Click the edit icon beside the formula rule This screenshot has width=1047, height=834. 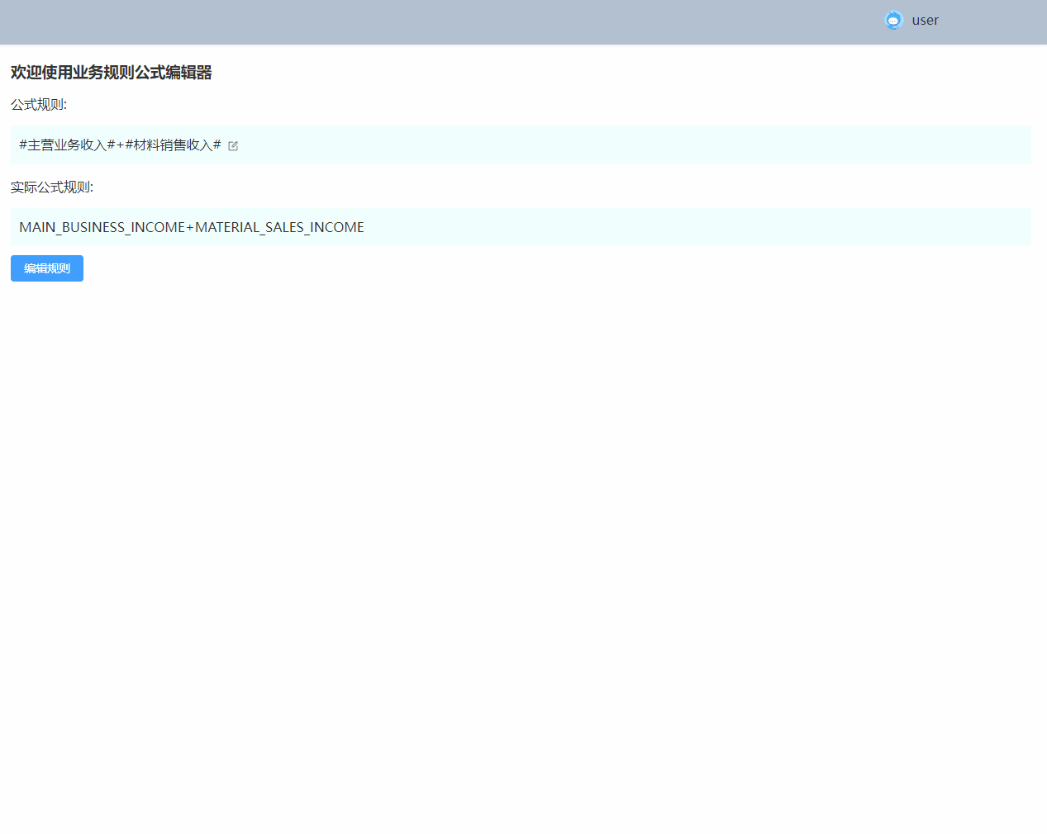233,146
